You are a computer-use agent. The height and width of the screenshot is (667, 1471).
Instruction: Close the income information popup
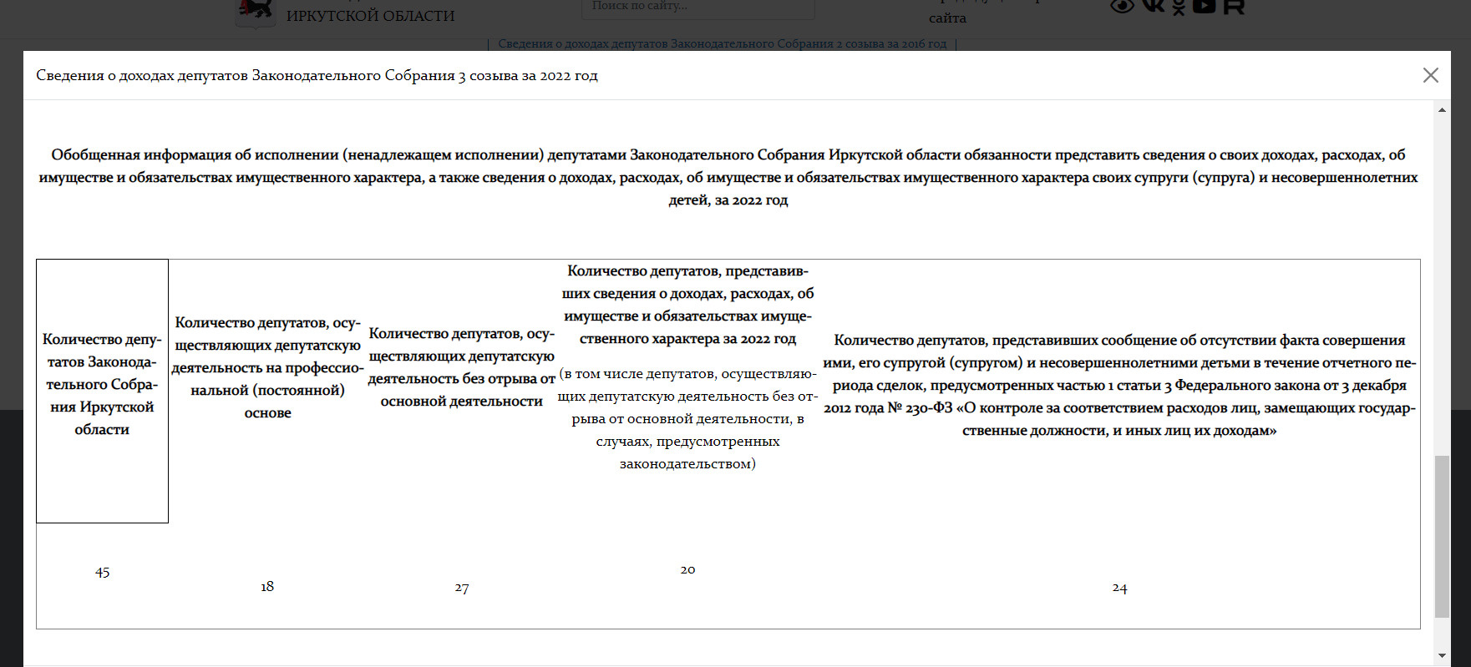click(1430, 75)
